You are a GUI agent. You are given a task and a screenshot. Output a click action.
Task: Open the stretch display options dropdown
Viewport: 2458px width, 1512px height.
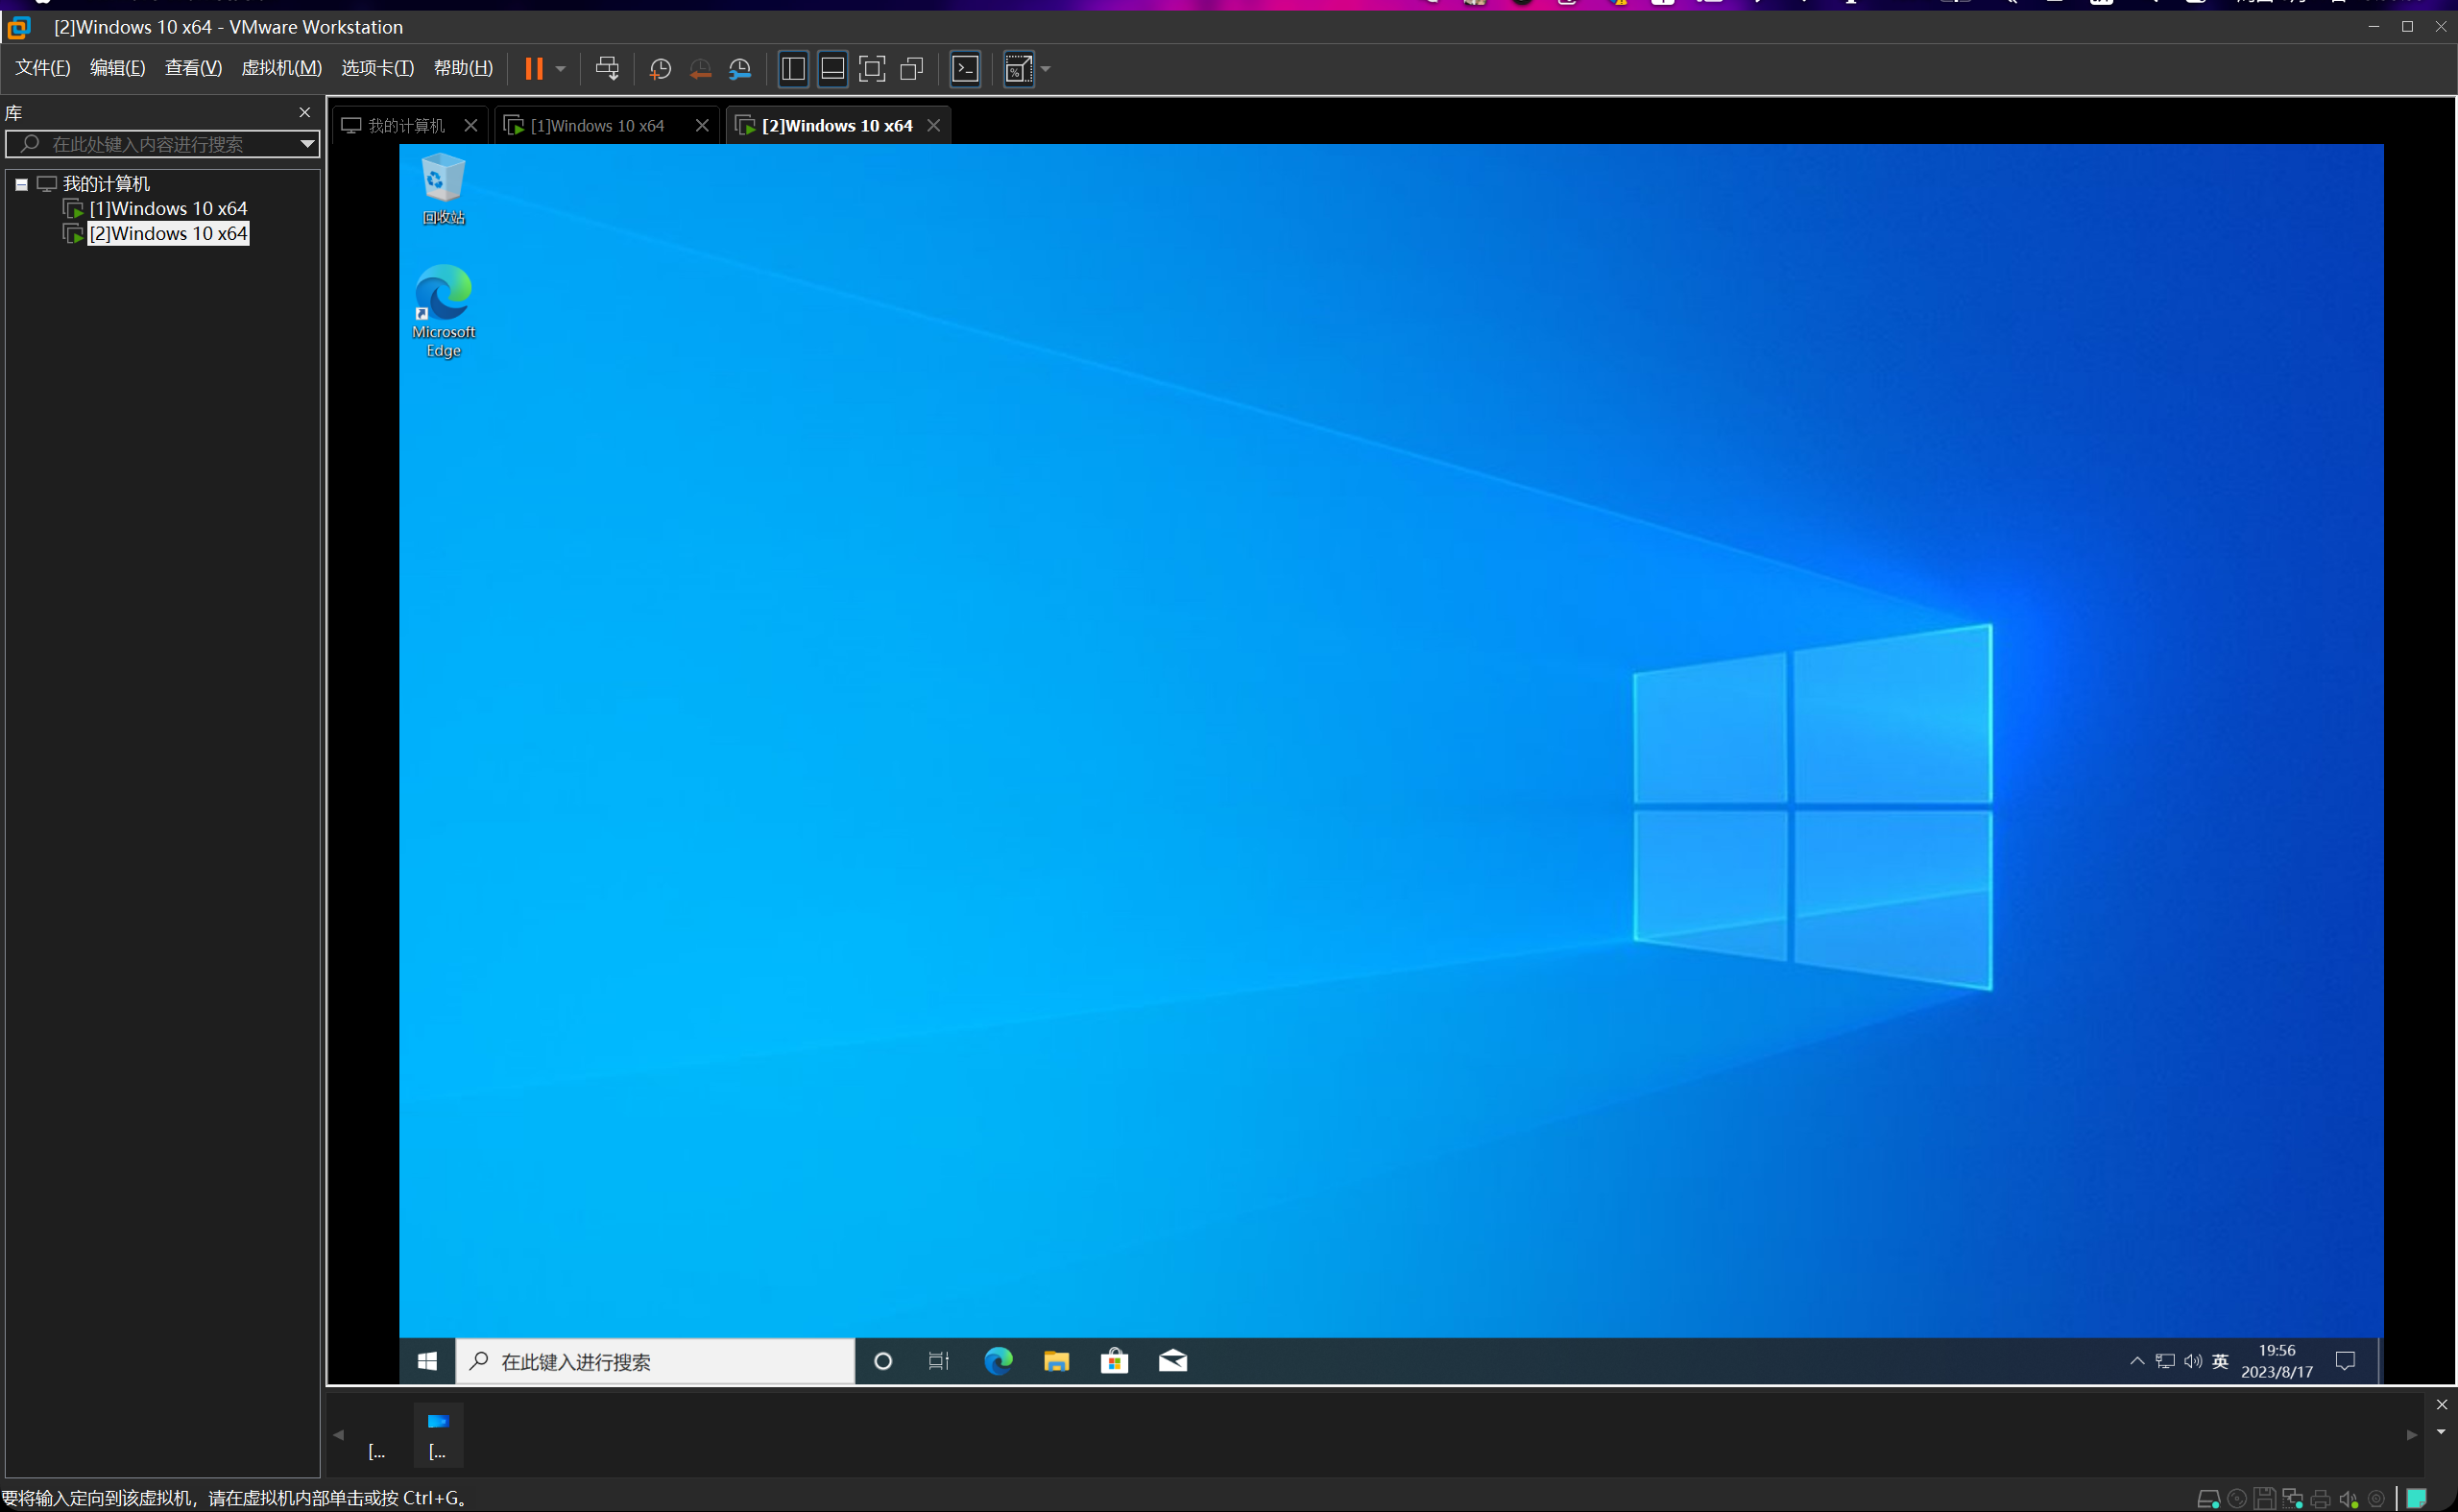click(x=1046, y=69)
